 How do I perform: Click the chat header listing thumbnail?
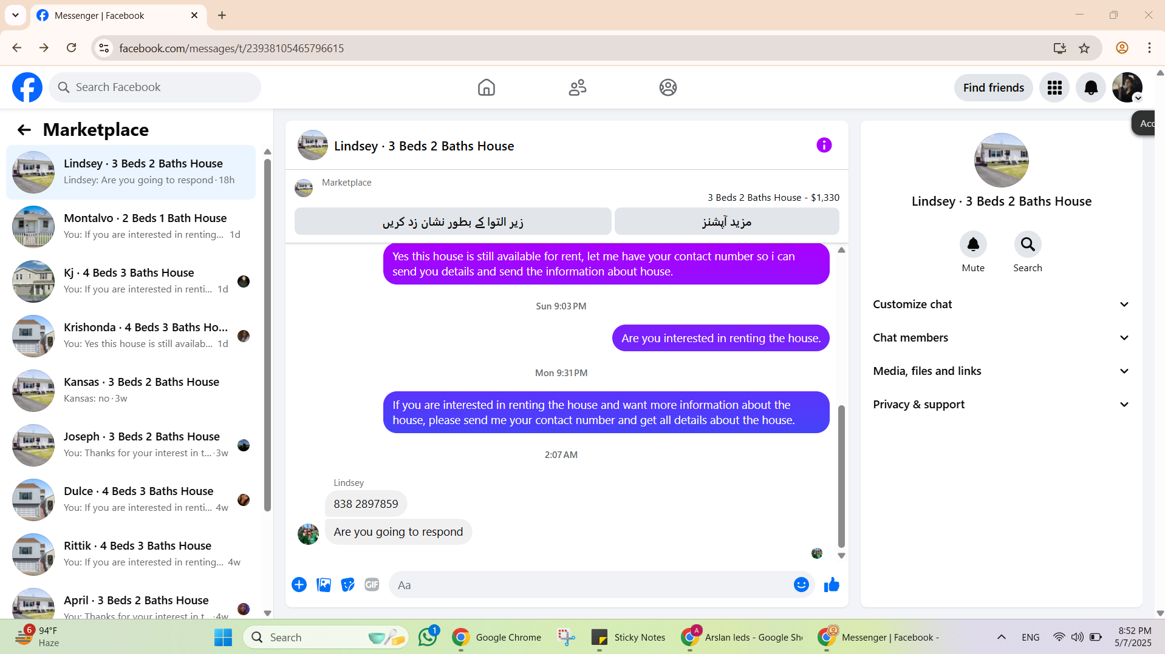pos(312,145)
